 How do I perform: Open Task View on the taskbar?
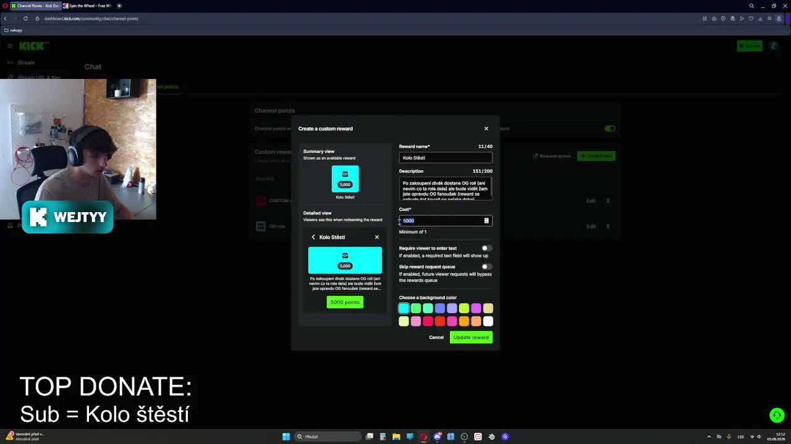tap(370, 437)
